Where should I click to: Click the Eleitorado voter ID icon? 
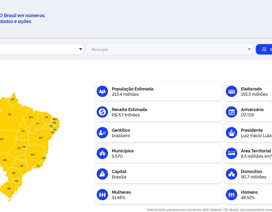coord(231,91)
